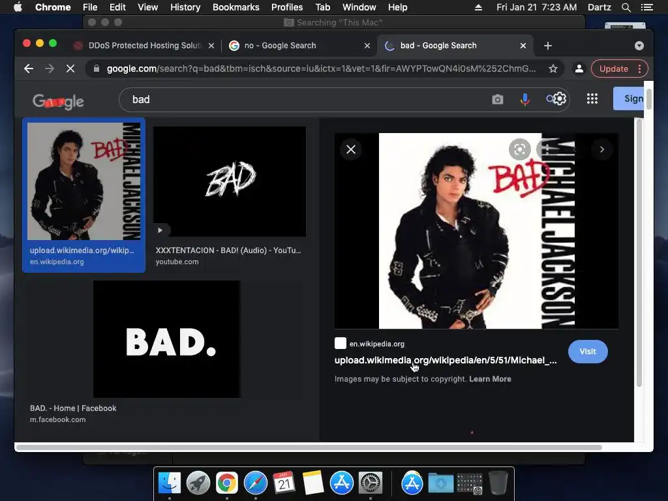668x501 pixels.
Task: Click the 'upload.wikimedia.org/wikip...' thumbnail caption
Action: [x=82, y=250]
